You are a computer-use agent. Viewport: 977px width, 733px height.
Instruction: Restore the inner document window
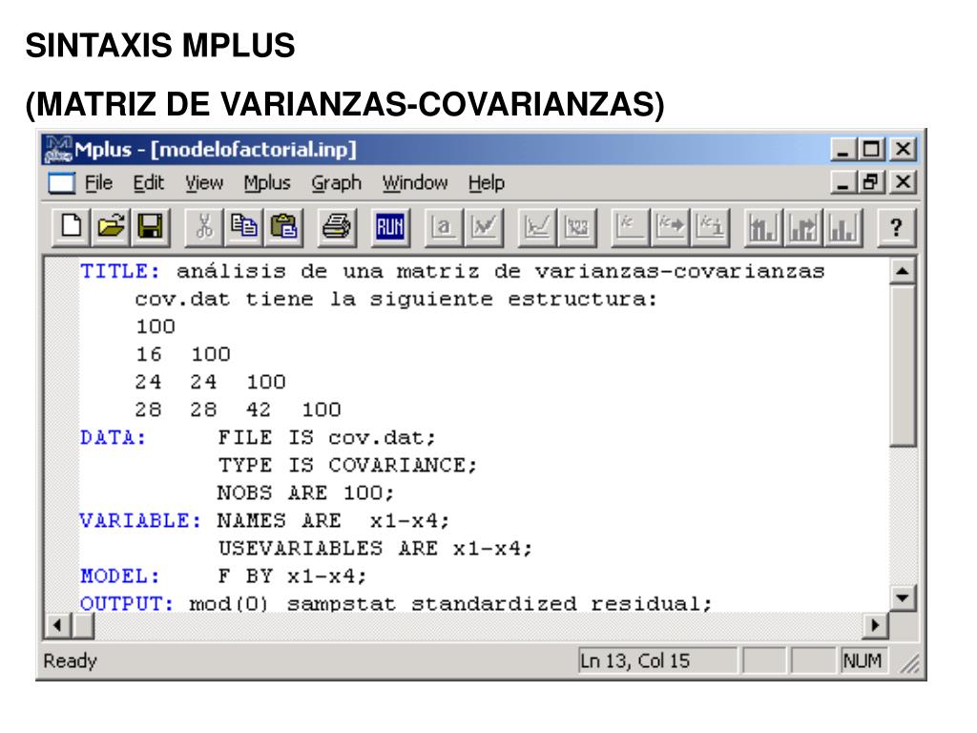click(x=871, y=182)
